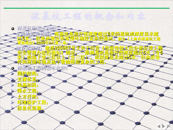Select the 信息化监测 list item text
173x130 pixels.
pyautogui.click(x=30, y=108)
